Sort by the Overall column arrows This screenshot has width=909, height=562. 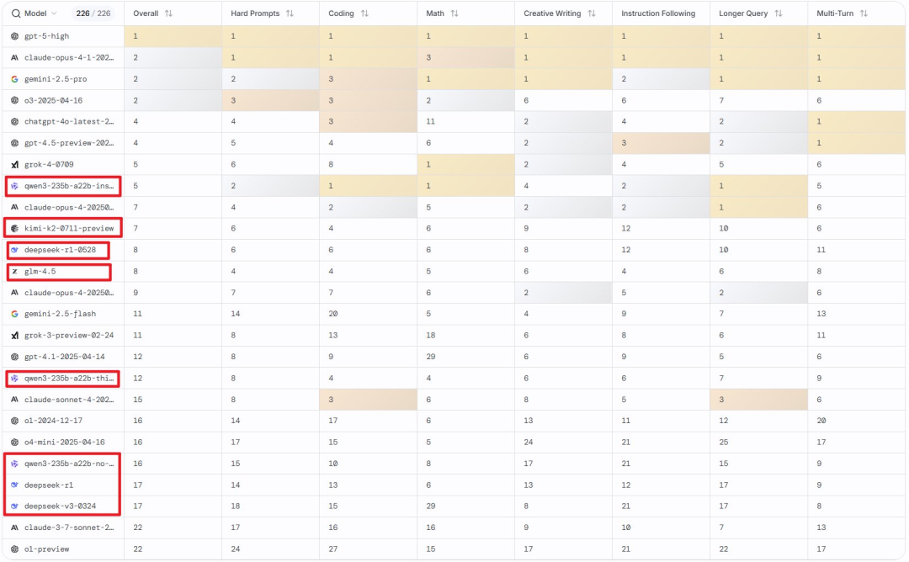coord(168,13)
